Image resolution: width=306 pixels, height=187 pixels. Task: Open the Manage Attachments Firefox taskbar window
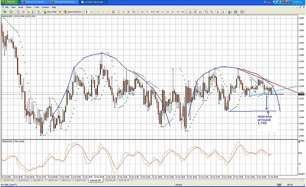pos(65,2)
